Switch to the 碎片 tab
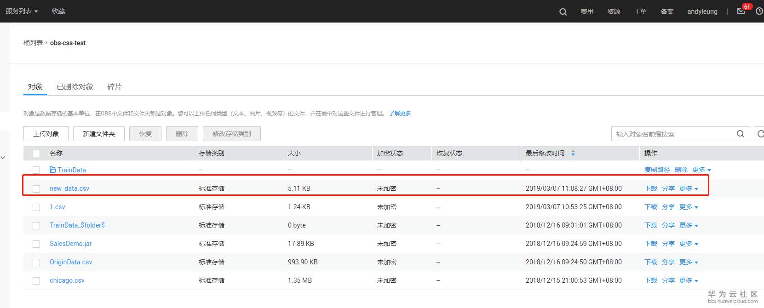This screenshot has height=308, width=764. [114, 87]
